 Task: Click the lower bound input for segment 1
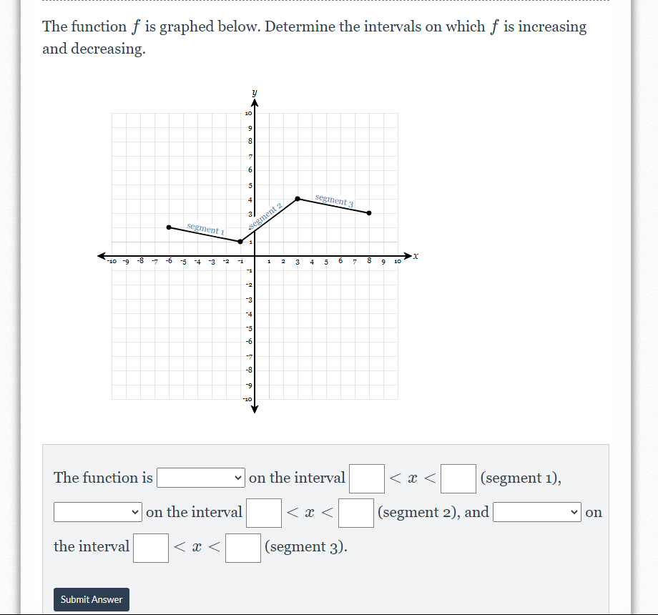pyautogui.click(x=366, y=478)
